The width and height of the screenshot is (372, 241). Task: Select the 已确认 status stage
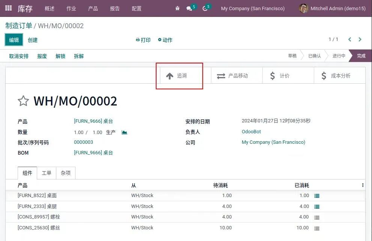(314, 56)
